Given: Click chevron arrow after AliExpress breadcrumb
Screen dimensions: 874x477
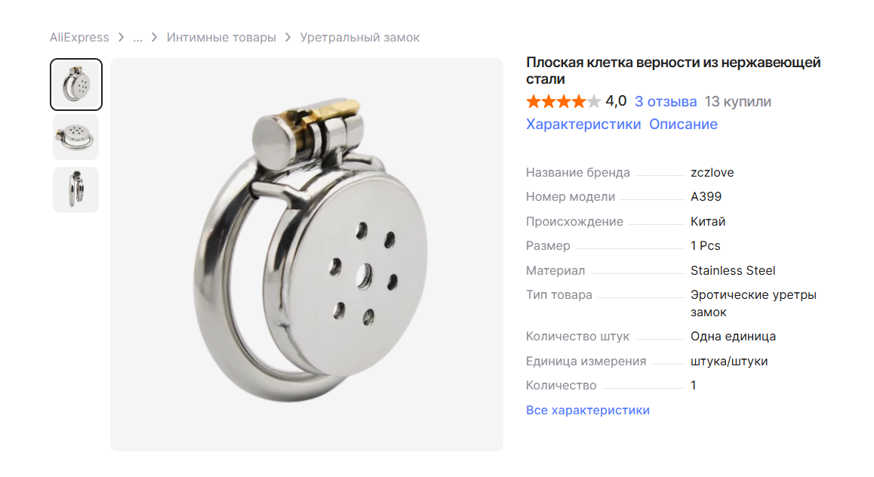Looking at the screenshot, I should click(121, 37).
